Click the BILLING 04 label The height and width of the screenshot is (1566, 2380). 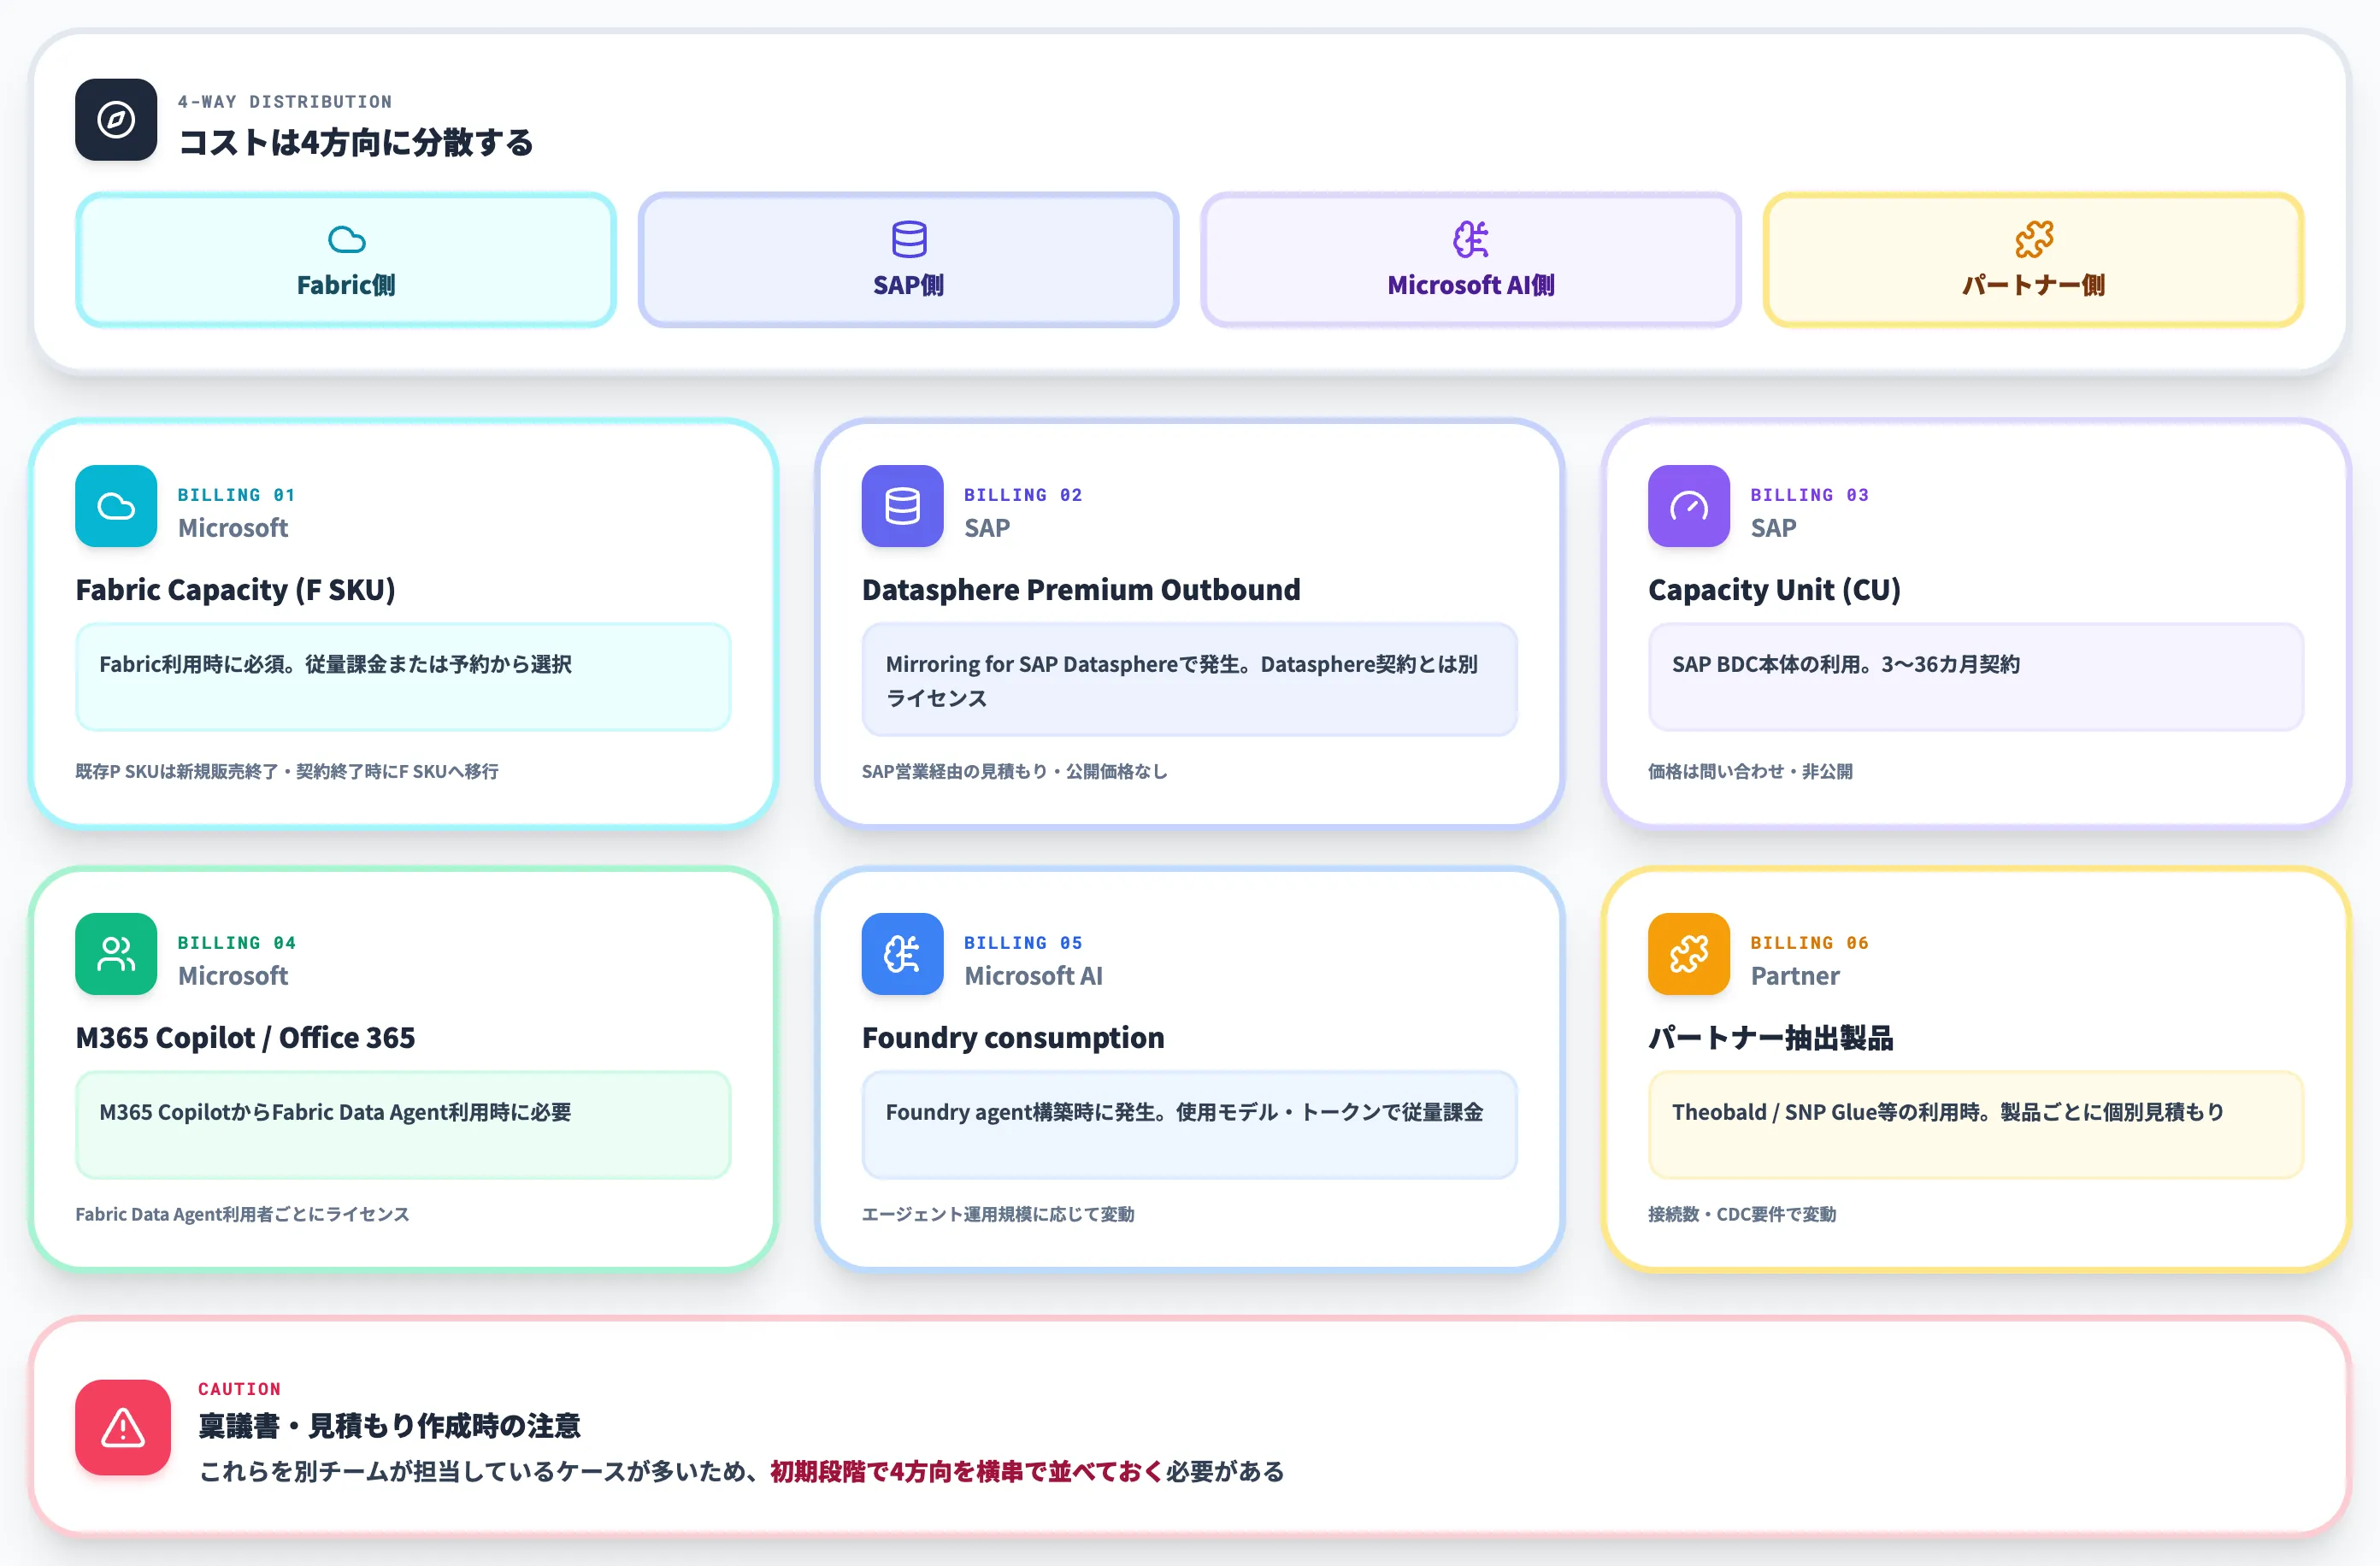237,943
